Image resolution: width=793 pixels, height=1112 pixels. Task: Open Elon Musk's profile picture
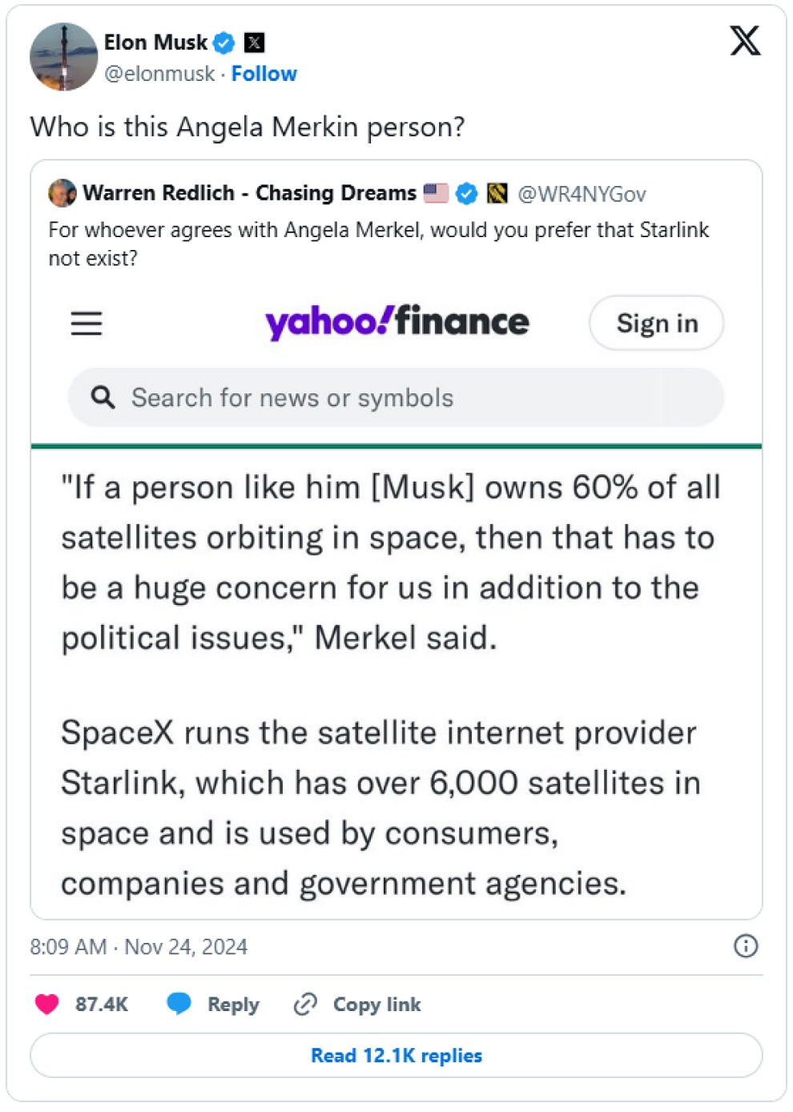tap(63, 57)
